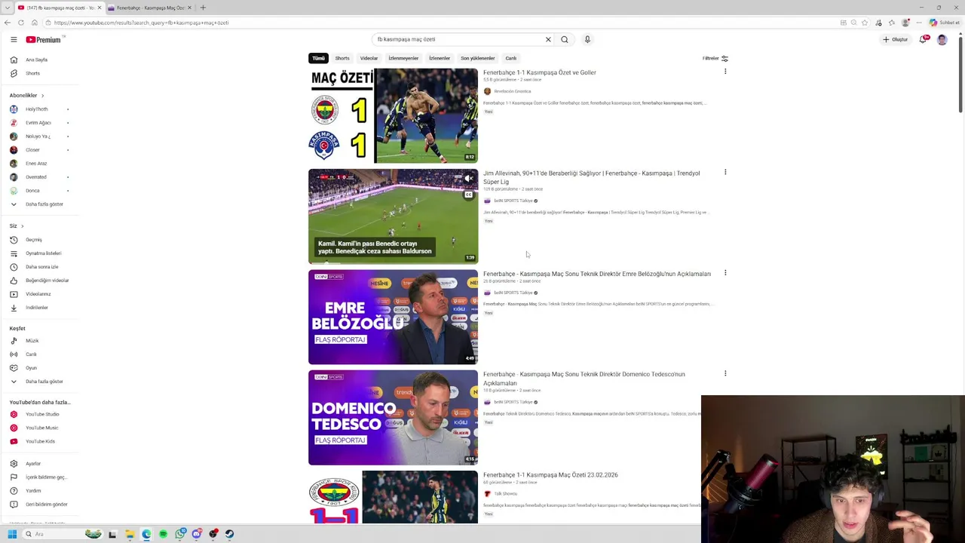Open options for the Özet ve Goller video
Screen dimensions: 965x543
point(725,72)
